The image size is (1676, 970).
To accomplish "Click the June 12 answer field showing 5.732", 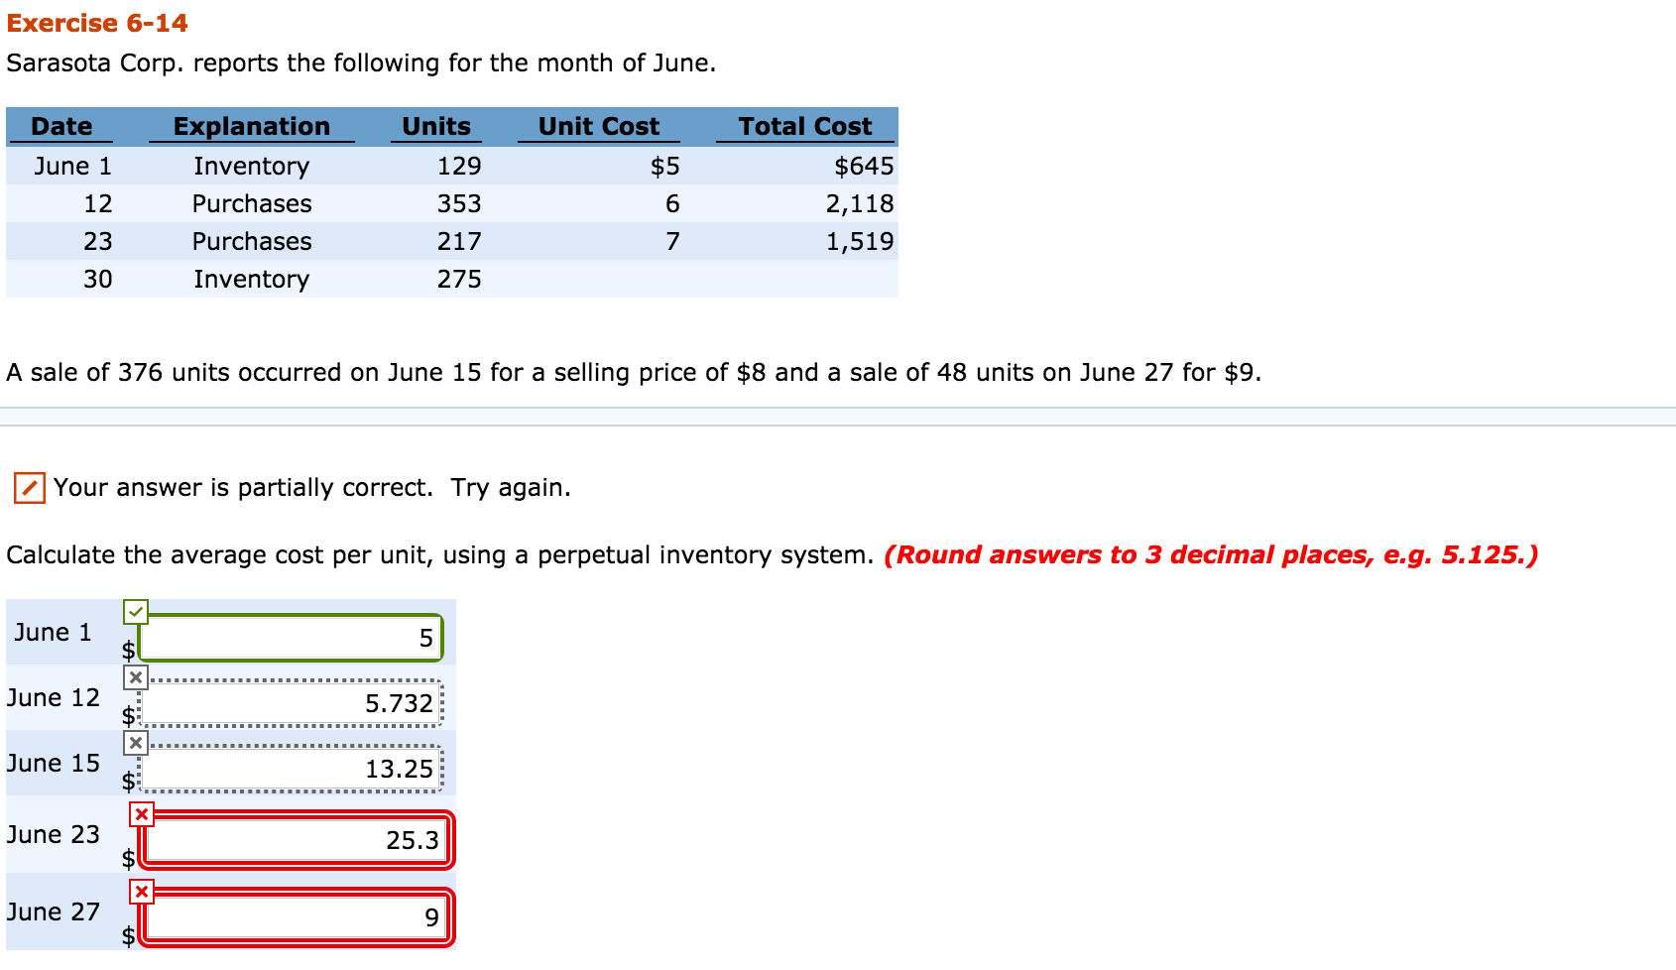I will click(291, 704).
